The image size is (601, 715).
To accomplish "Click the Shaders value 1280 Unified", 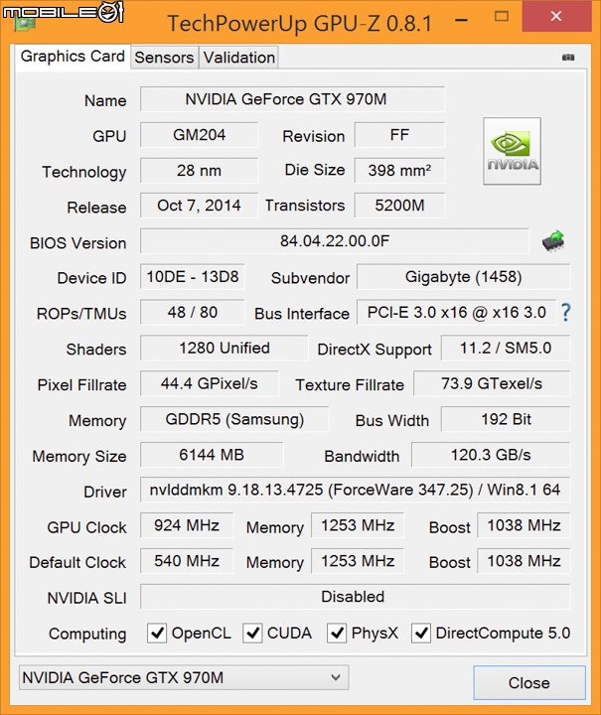I will click(224, 348).
